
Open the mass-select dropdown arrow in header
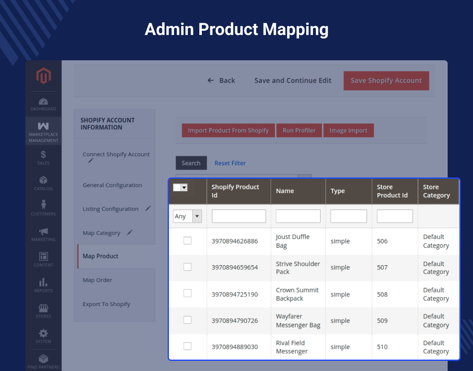[184, 188]
